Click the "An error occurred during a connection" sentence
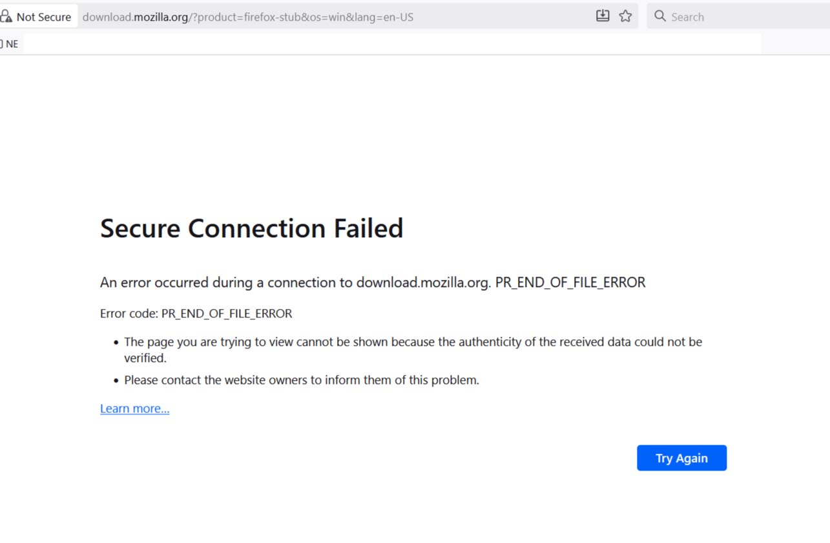The height and width of the screenshot is (543, 830). [x=372, y=282]
